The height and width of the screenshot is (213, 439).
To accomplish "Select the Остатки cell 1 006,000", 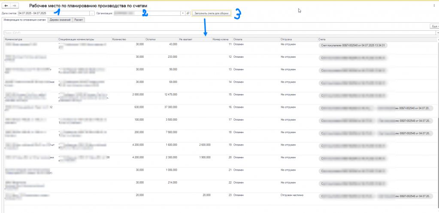I will [171, 170].
